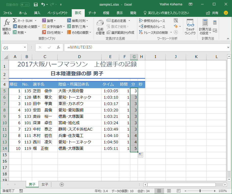
Task: Expand the Name Box dropdown showing G5
Action: (x=25, y=48)
